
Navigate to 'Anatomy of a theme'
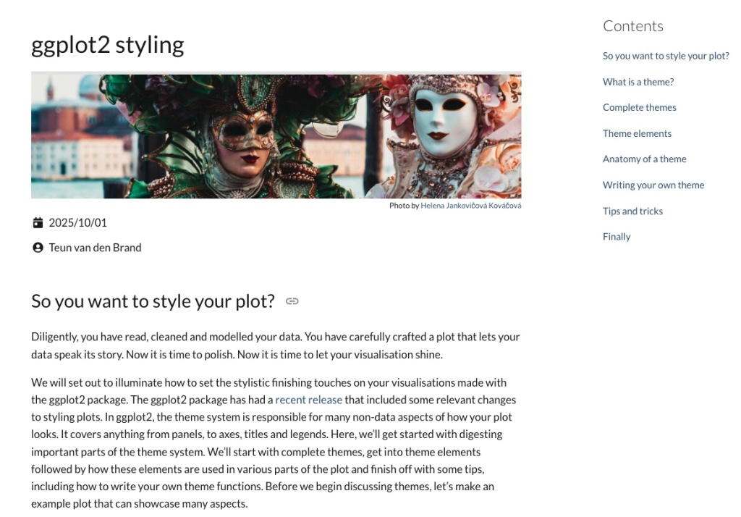pos(645,159)
